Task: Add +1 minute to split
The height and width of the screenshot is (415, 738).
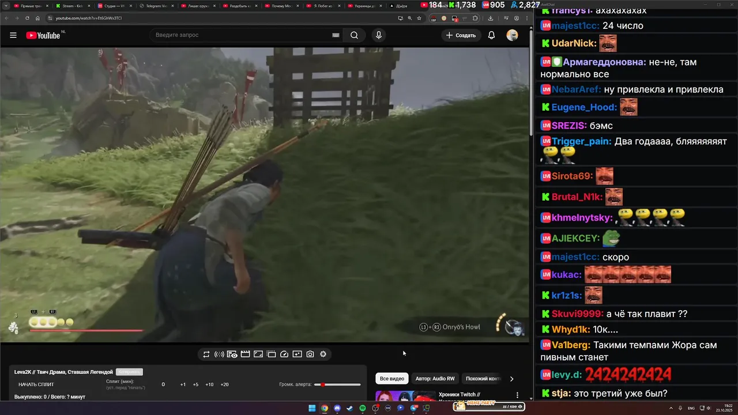Action: (x=183, y=384)
